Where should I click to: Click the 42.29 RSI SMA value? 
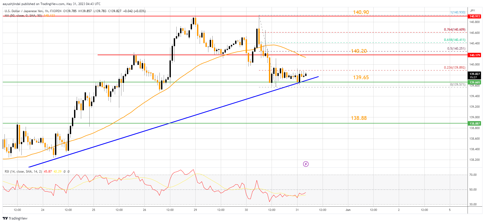pos(57,172)
